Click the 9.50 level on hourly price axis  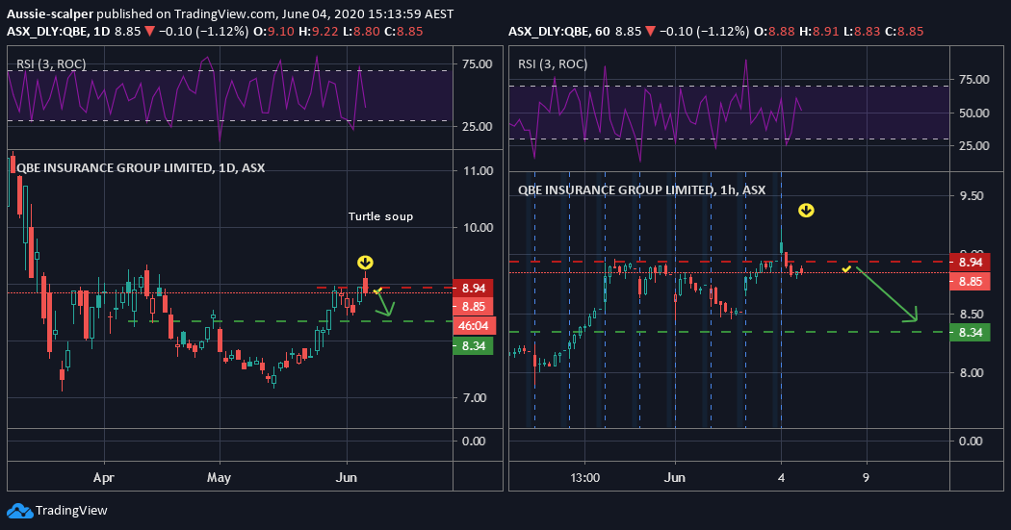[972, 196]
